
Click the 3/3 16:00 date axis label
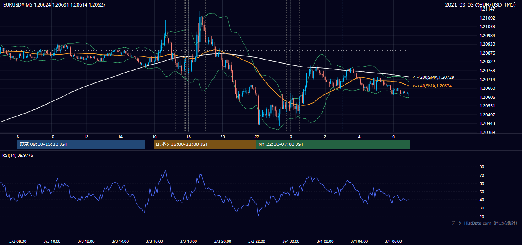(154, 241)
